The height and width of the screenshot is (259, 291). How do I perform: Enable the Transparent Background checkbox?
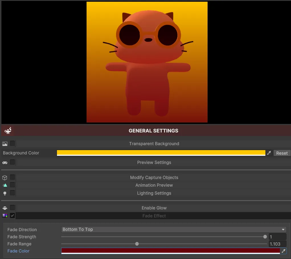click(x=13, y=144)
